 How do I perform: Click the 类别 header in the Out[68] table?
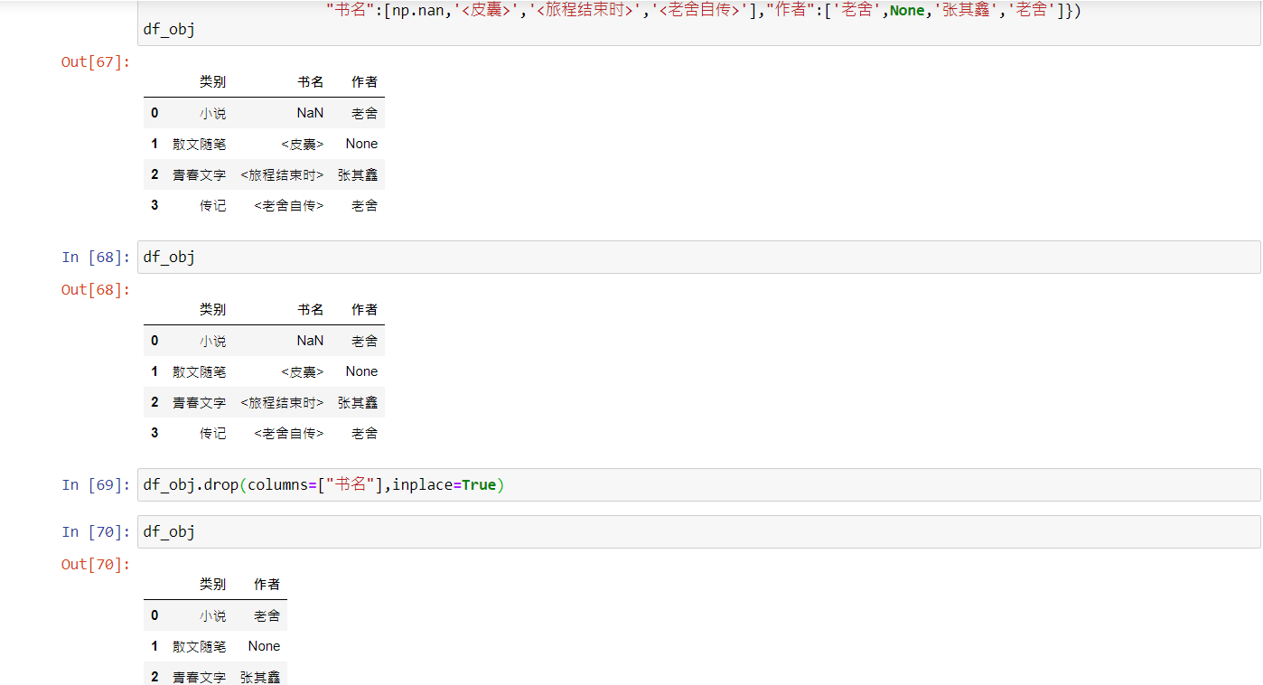(x=213, y=310)
